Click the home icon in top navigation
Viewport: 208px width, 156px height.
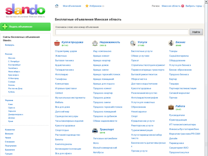(x=57, y=6)
